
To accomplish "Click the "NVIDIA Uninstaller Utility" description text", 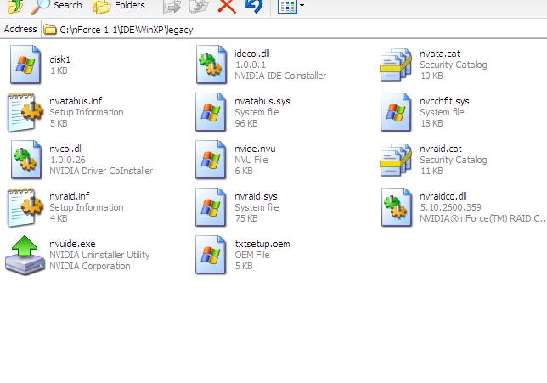I will [x=99, y=255].
